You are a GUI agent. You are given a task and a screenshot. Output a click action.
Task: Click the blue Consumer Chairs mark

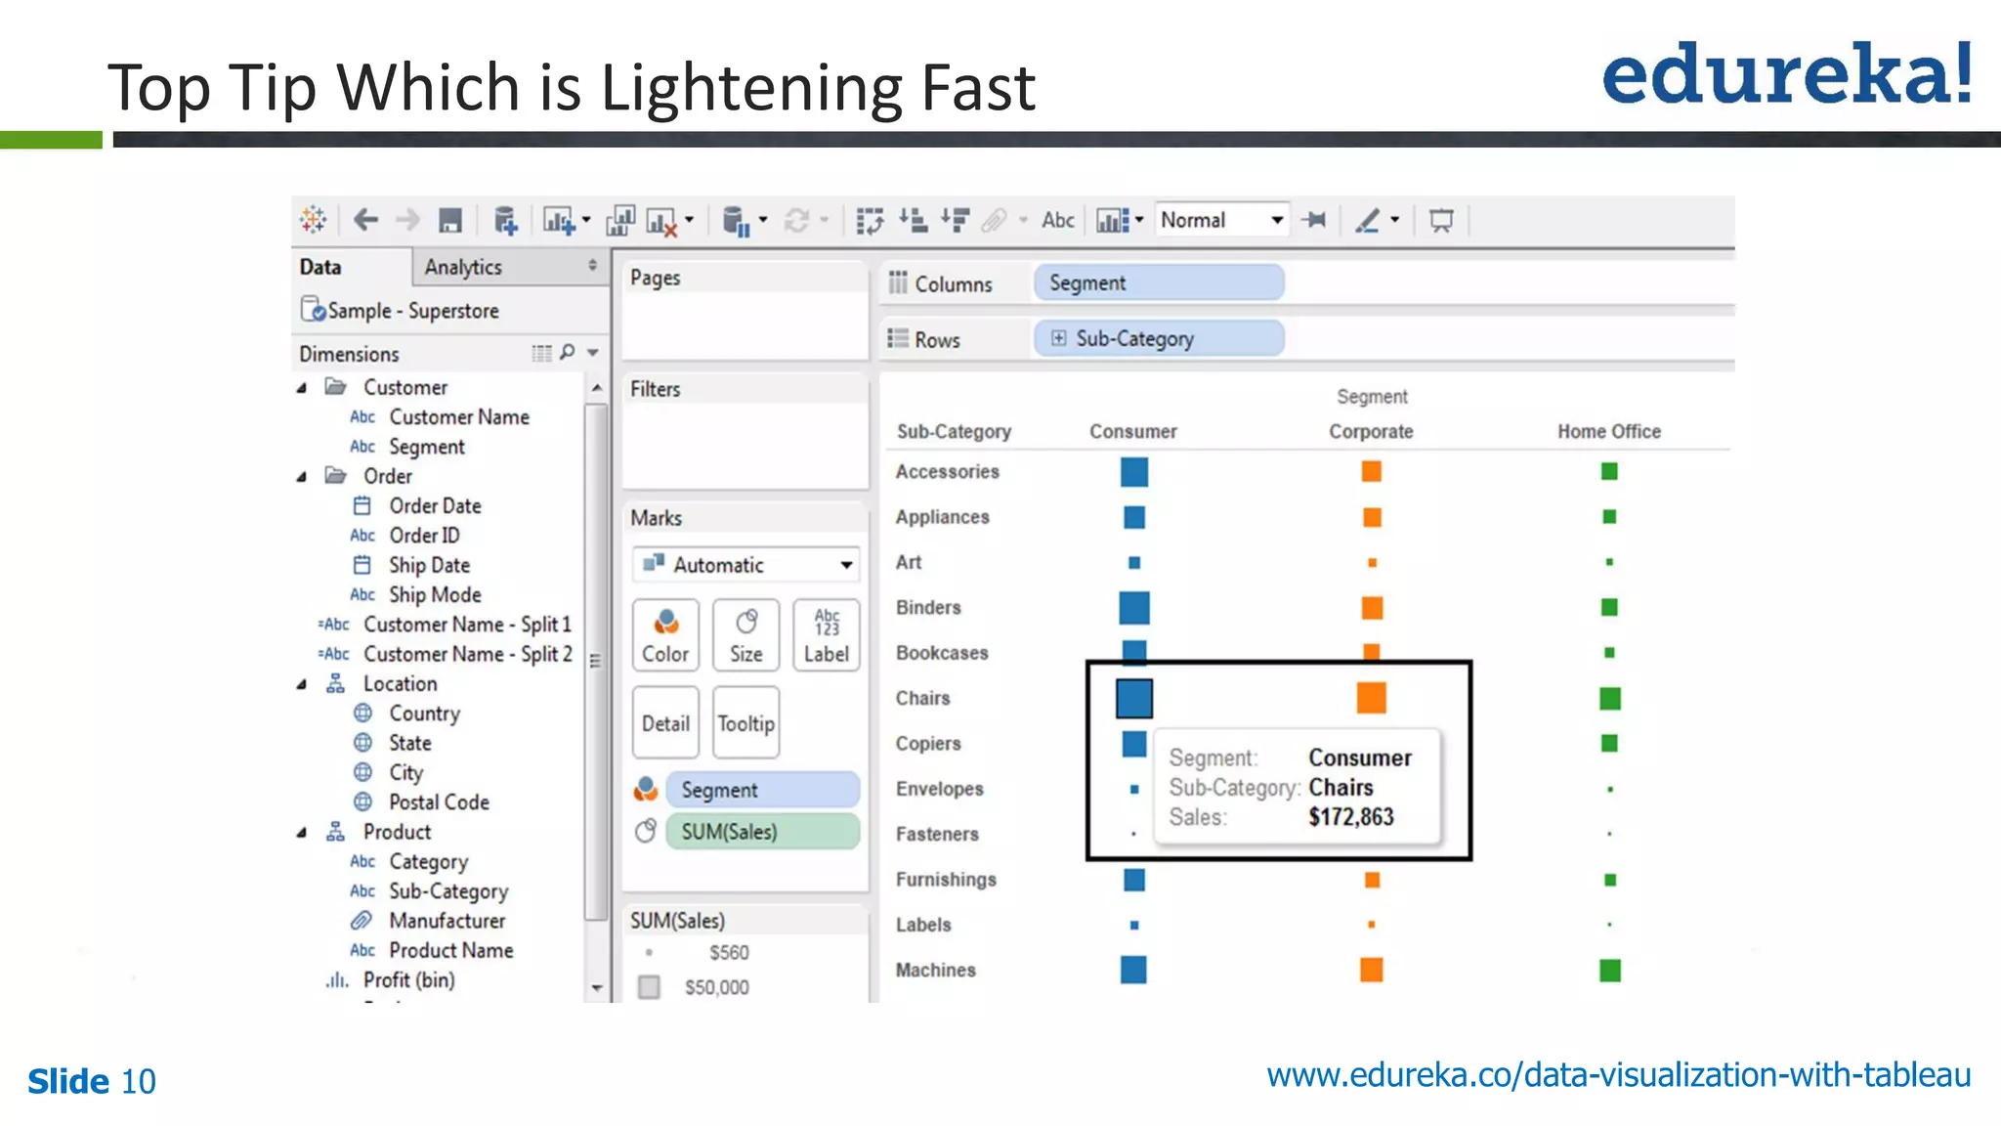1134,698
